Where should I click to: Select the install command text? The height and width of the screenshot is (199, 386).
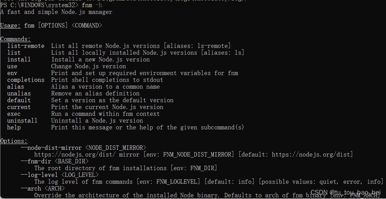(19, 60)
